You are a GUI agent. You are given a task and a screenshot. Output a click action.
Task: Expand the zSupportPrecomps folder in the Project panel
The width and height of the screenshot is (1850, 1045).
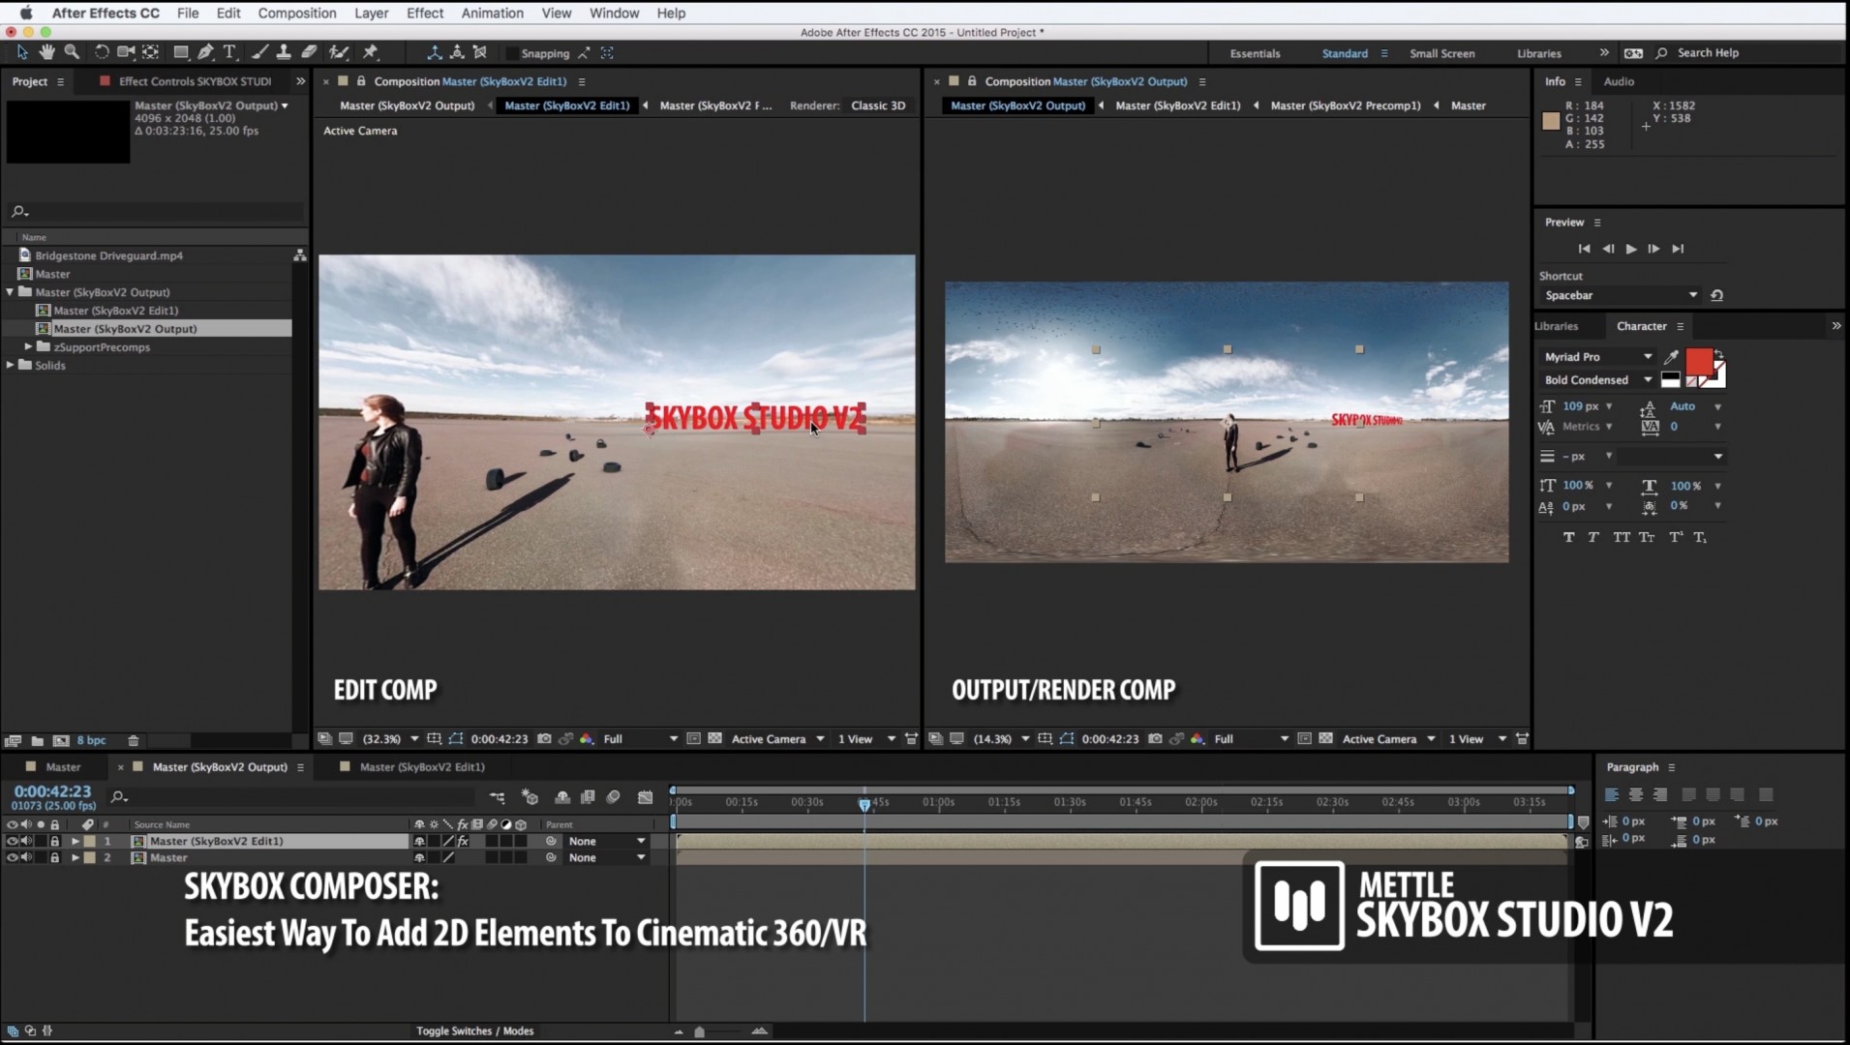tap(28, 346)
